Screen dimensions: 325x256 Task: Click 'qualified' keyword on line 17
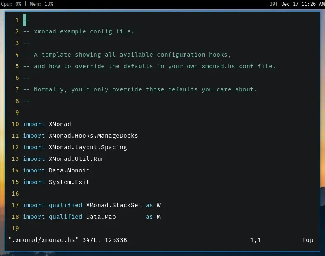tap(65, 205)
